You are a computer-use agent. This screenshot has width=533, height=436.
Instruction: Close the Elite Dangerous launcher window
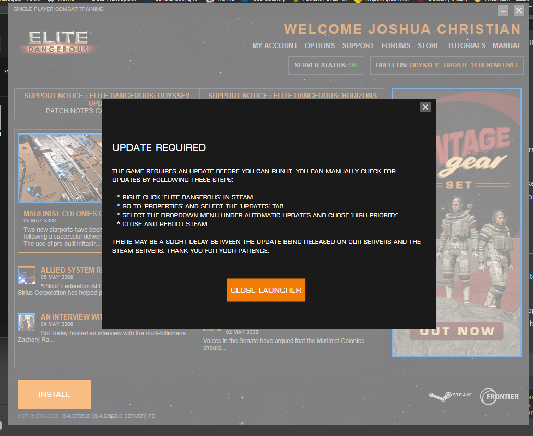pyautogui.click(x=519, y=11)
